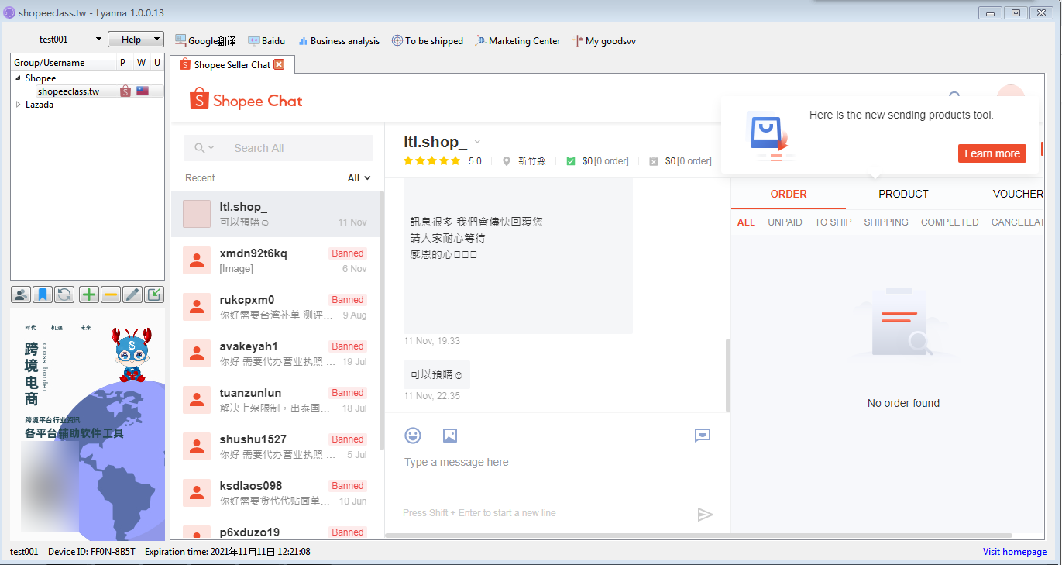1062x565 pixels.
Task: Select the shopeeclass.tw account row
Action: (88, 91)
